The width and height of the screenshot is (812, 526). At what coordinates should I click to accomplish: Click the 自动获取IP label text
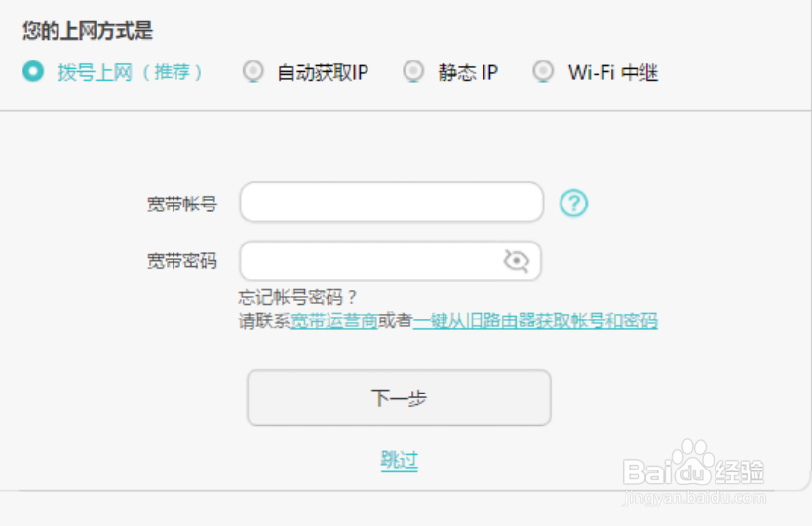[x=324, y=72]
